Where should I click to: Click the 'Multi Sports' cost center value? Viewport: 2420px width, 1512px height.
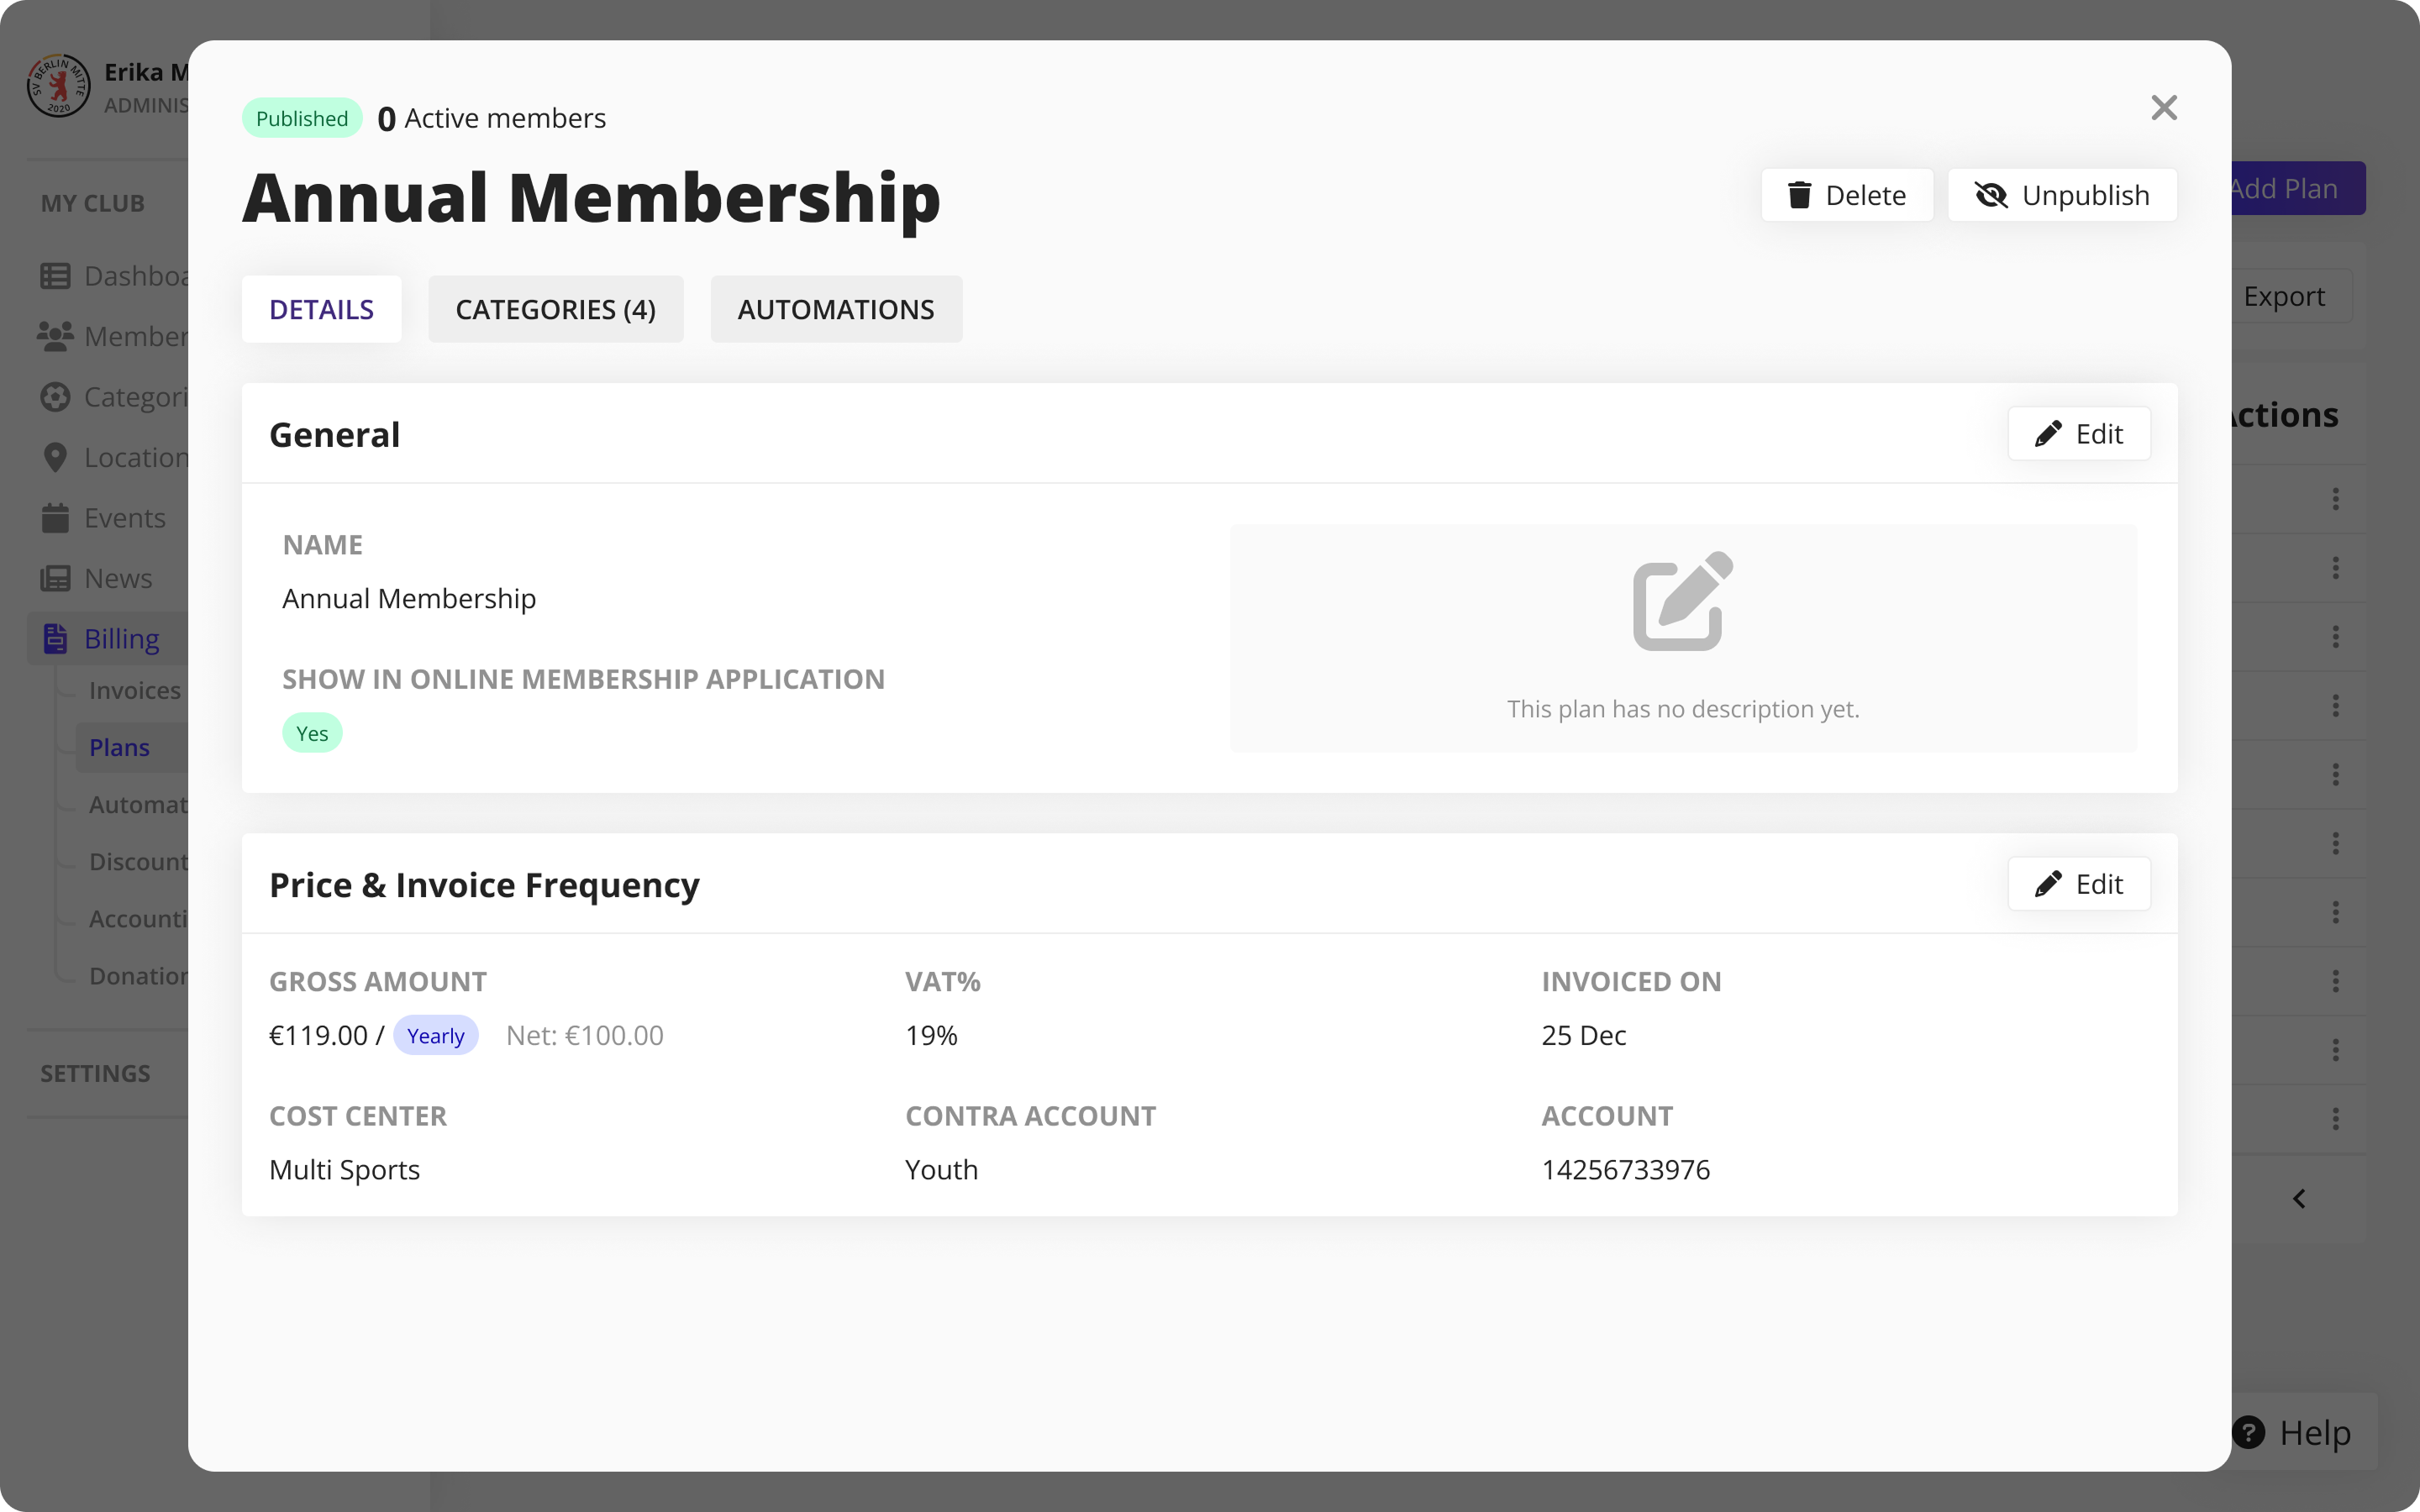pyautogui.click(x=344, y=1169)
